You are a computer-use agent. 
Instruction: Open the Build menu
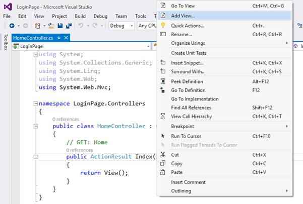point(80,16)
